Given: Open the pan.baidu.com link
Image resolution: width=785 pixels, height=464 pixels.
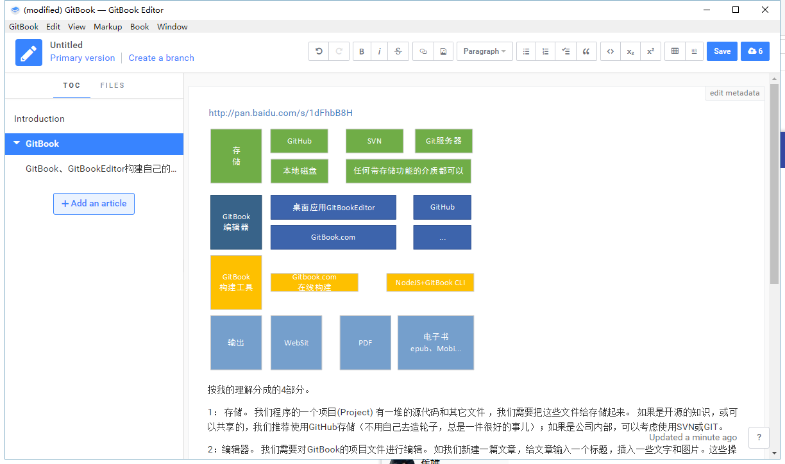Looking at the screenshot, I should [281, 113].
